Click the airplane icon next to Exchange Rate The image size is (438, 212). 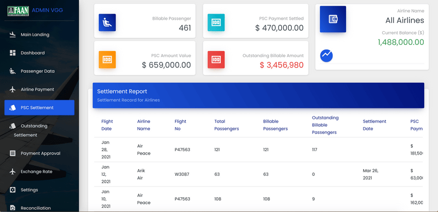(x=13, y=171)
